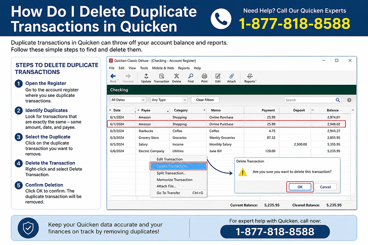This screenshot has width=368, height=245.
Task: Open the Reports toolbar icon
Action: 250,76
